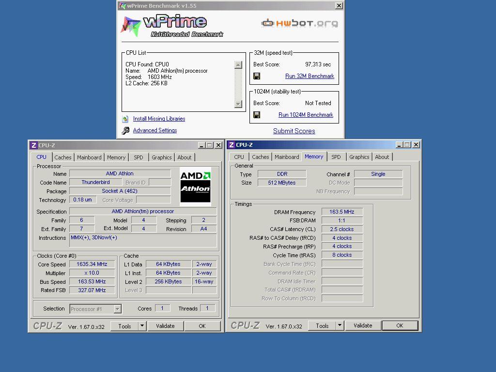Click Validate button in left CPU-Z
This screenshot has height=372, width=496.
pos(165,326)
